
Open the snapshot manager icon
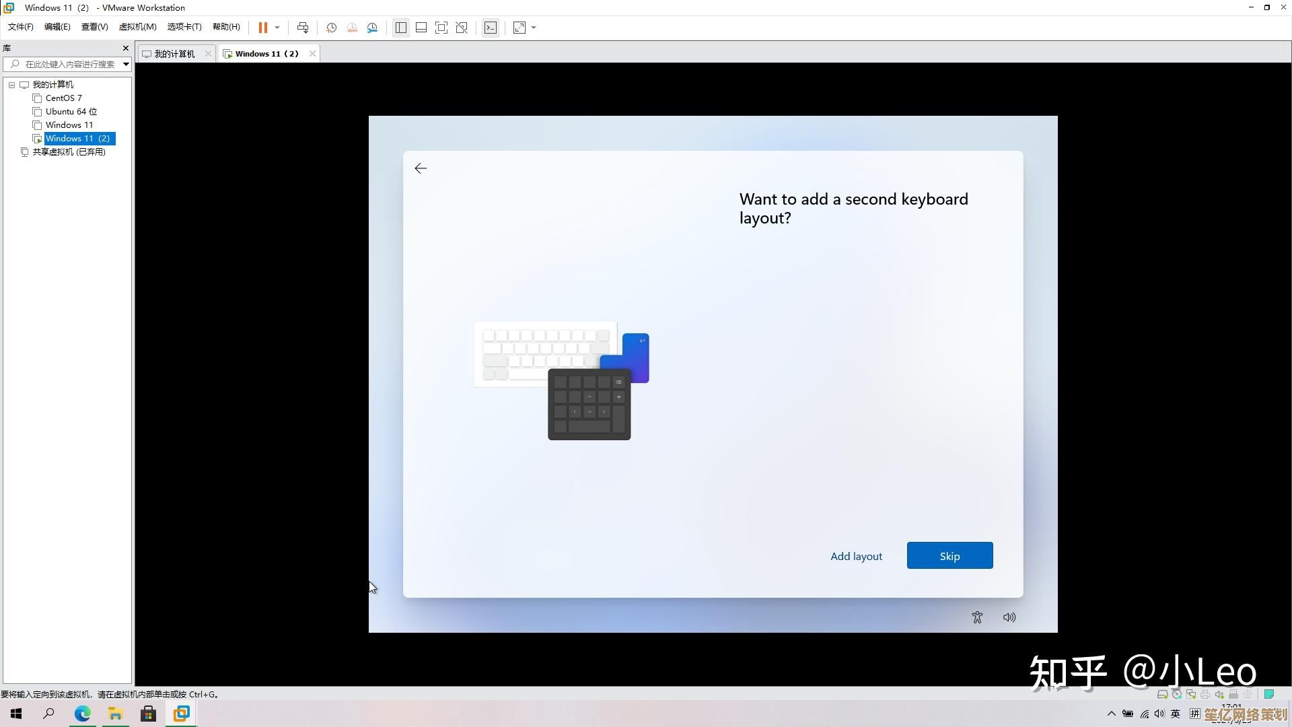pos(372,28)
